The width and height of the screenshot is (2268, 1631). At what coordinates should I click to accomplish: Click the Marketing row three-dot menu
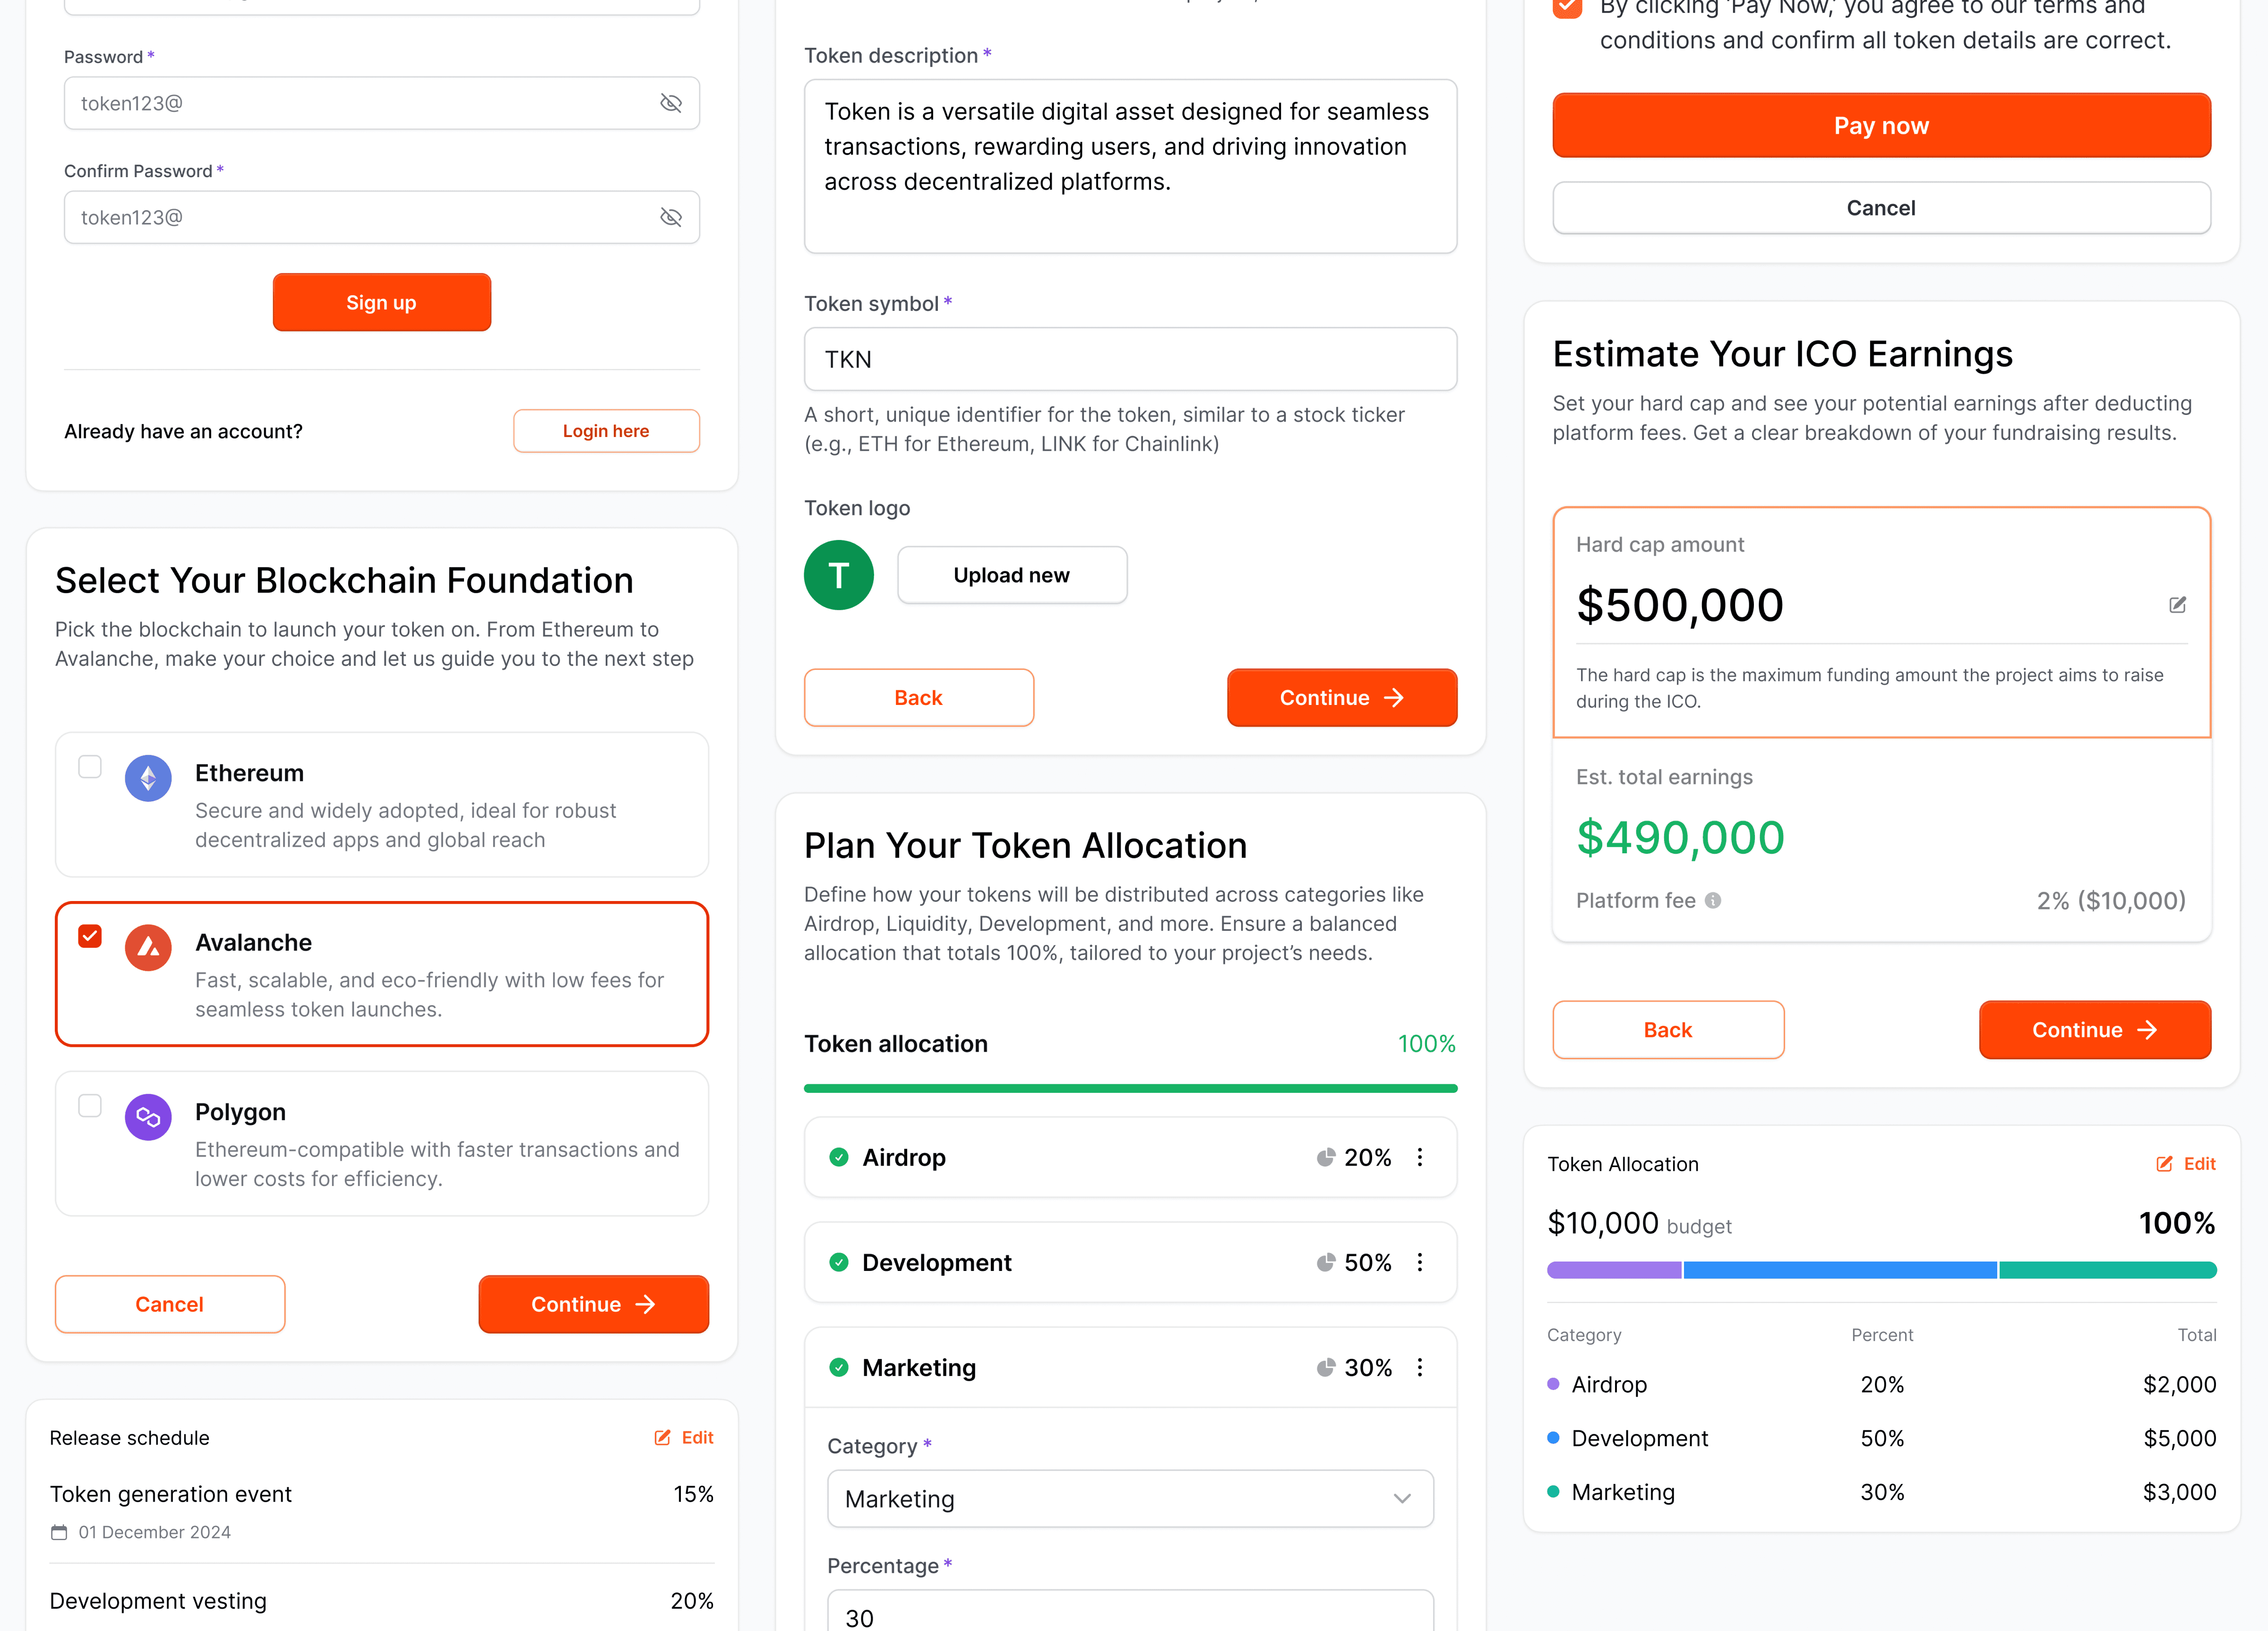tap(1420, 1367)
